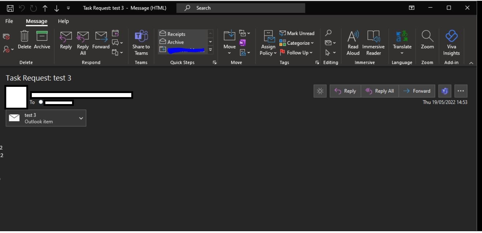Run the Archive quick step
Viewport: 482px width, 233px height.
(182, 42)
